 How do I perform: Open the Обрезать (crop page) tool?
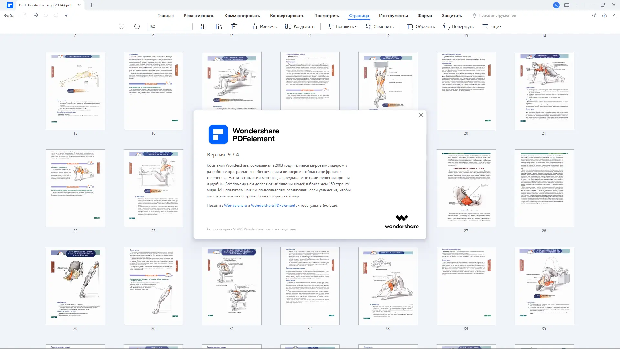[421, 26]
